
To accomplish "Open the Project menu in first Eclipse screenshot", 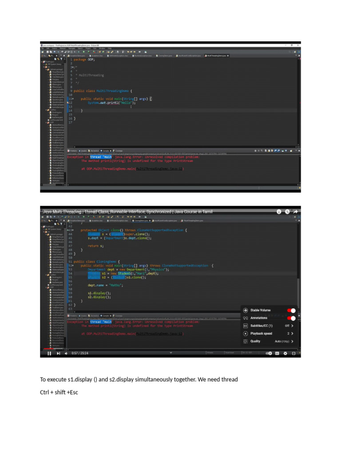I will pos(88,48).
